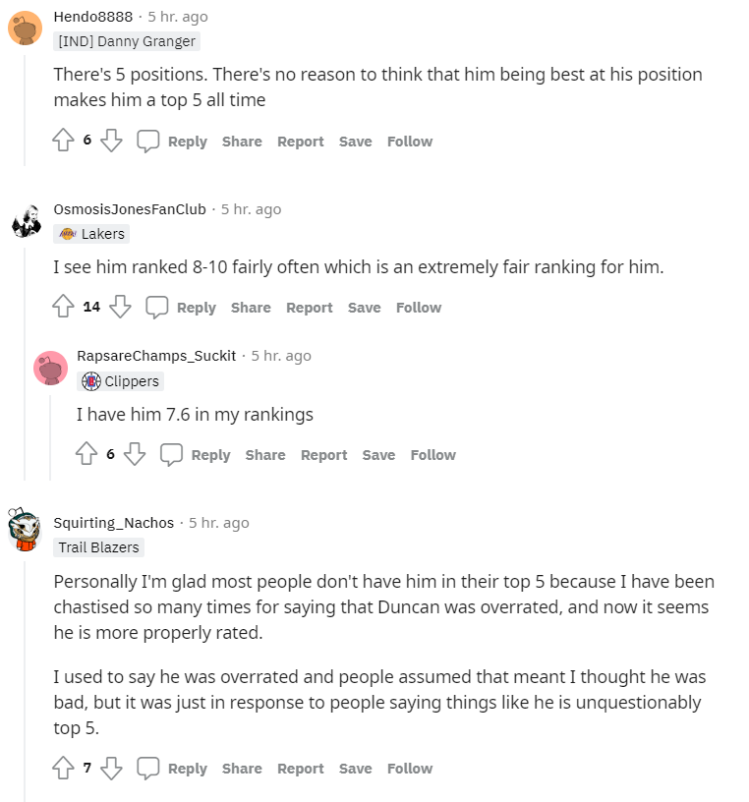
Task: Downvote Squirting_Nachos's comment
Action: tap(112, 769)
